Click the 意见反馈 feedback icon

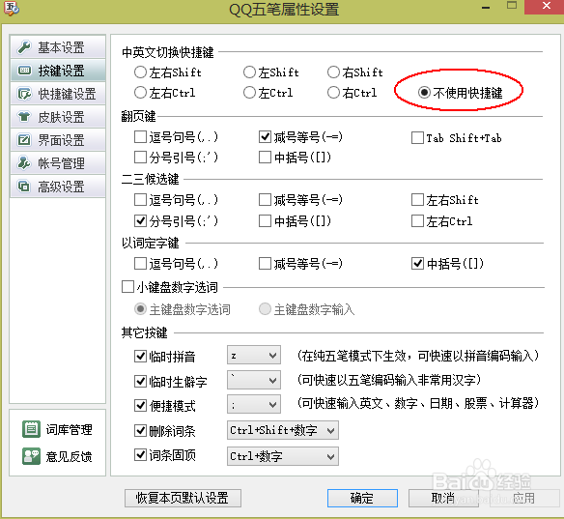tap(31, 456)
